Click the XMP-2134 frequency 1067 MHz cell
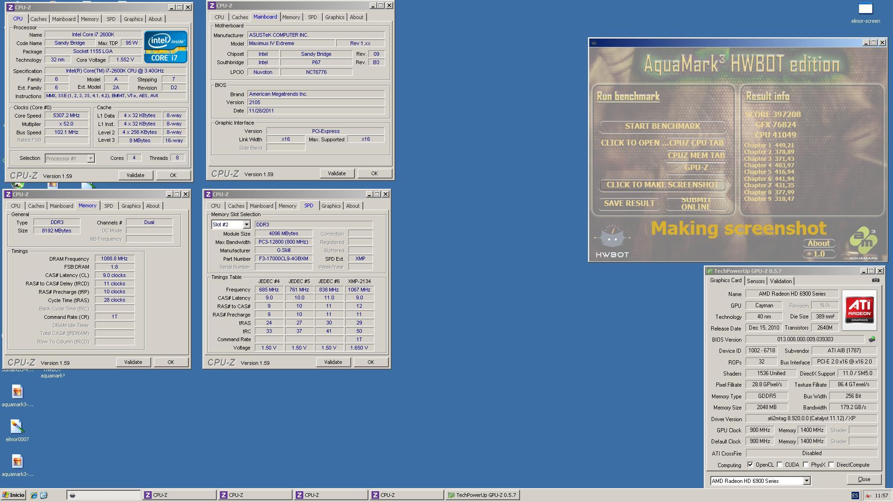Image resolution: width=893 pixels, height=502 pixels. (x=359, y=290)
